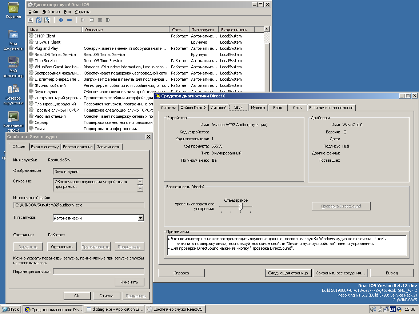
Task: Click the blue plus create service icon
Action: (61, 20)
